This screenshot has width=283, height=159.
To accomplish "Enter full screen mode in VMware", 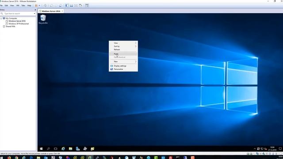I will [x=76, y=6].
